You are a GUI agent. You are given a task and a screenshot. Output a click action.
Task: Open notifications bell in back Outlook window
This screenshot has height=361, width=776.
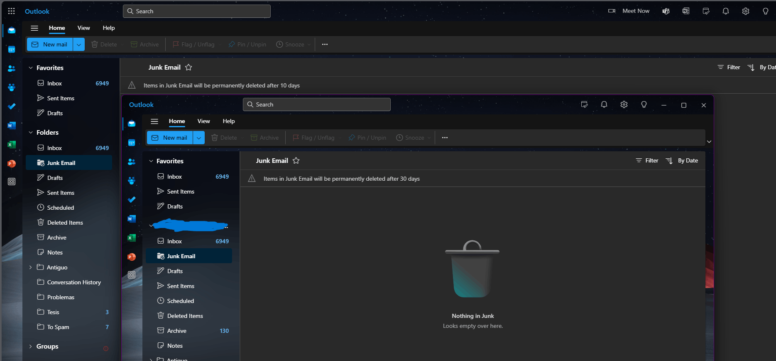tap(726, 11)
